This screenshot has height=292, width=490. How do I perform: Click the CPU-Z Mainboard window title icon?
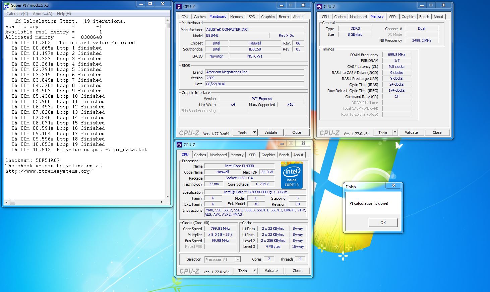179,6
